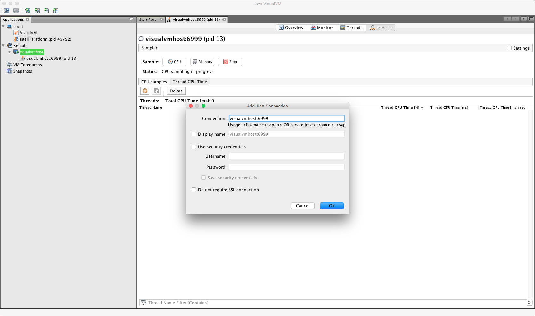Cancel the Add JMX Connection dialog
Viewport: 535px width, 316px height.
coord(303,206)
